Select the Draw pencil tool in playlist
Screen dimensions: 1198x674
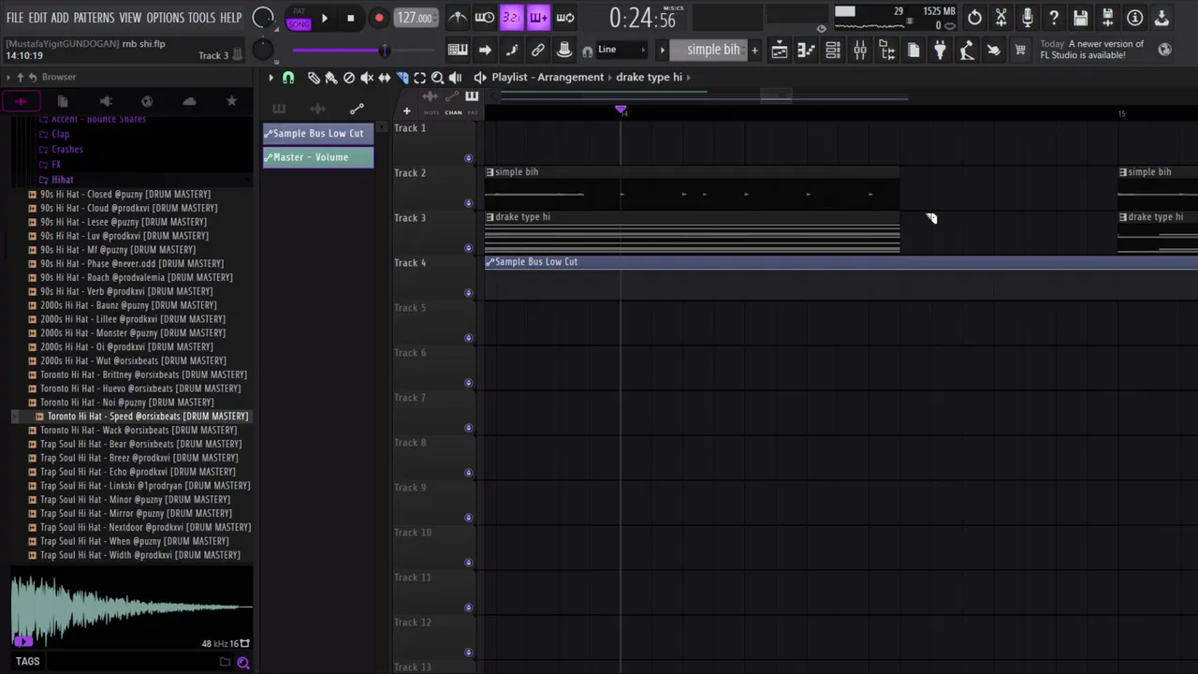(x=314, y=78)
